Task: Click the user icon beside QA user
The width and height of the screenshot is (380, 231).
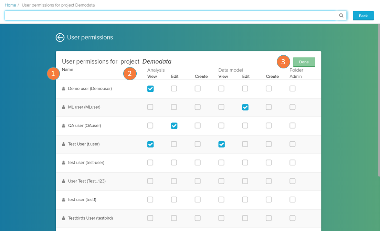Action: 64,126
